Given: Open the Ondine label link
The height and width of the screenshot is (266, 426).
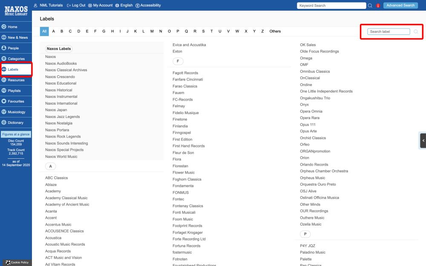Looking at the screenshot, I should (306, 85).
